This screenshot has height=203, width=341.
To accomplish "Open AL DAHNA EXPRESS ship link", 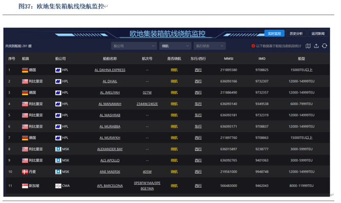I will pos(110,70).
